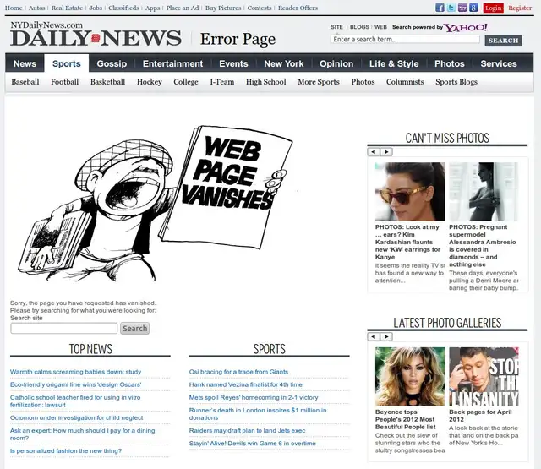
Task: Open the Twitter social icon
Action: (451, 8)
